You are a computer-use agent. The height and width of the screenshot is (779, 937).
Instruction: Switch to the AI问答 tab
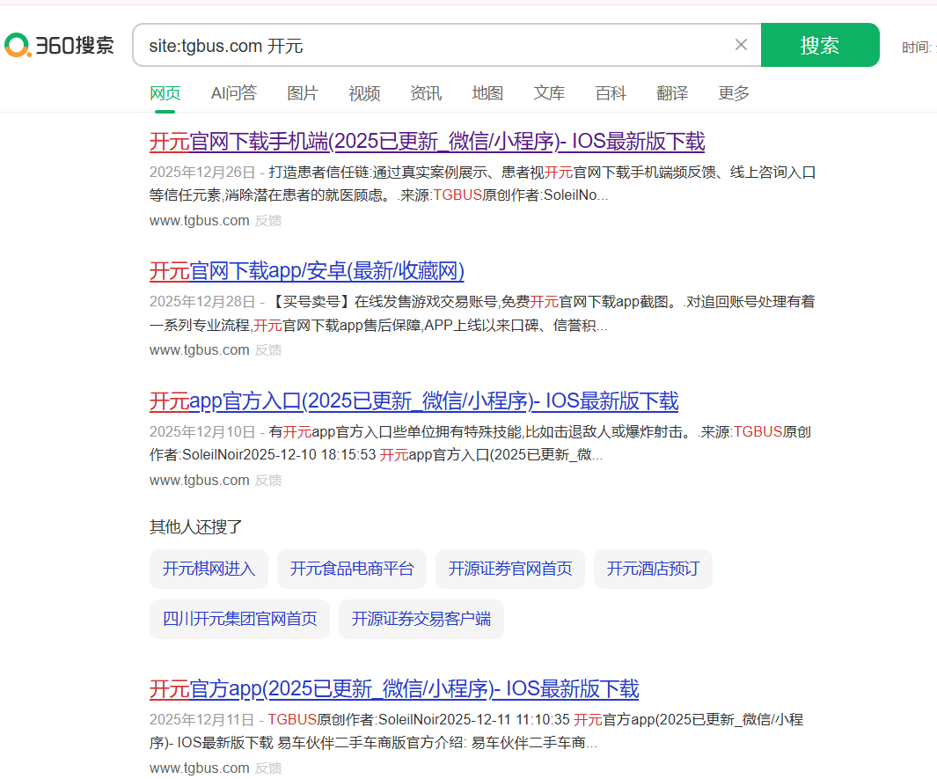point(234,93)
